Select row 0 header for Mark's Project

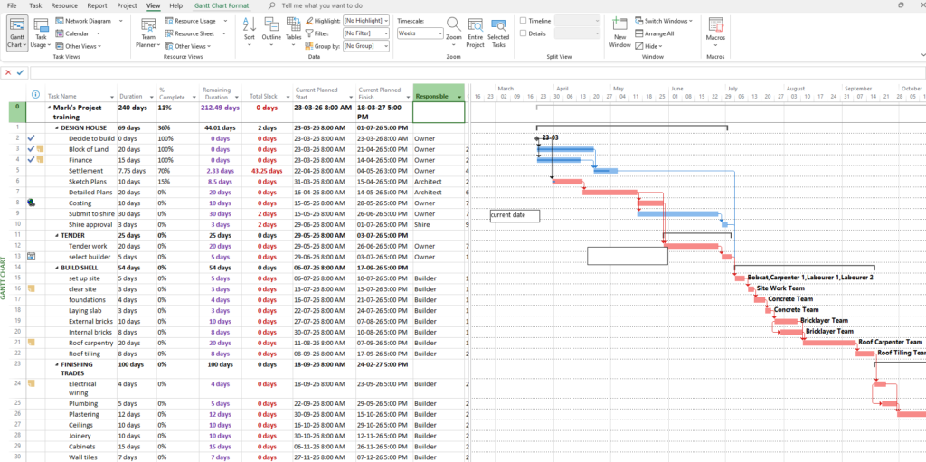[x=18, y=112]
